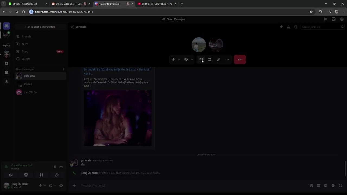Disconnect call from Voice Connected panel
Viewport: 347px width, 195px height.
point(61,167)
